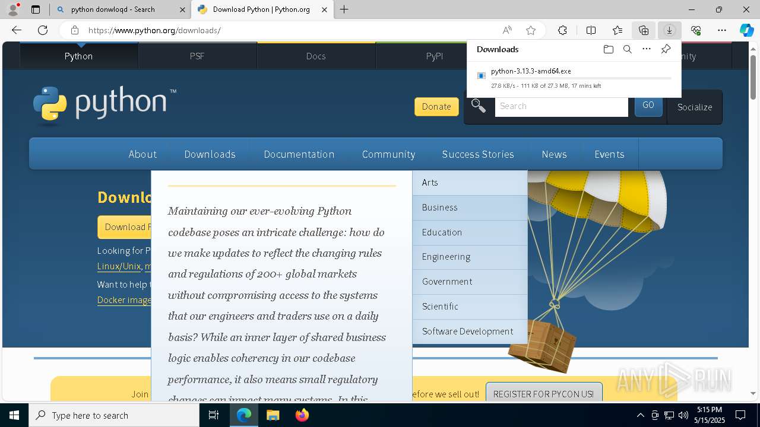
Task: Toggle the Downloads toolbar button
Action: (669, 30)
